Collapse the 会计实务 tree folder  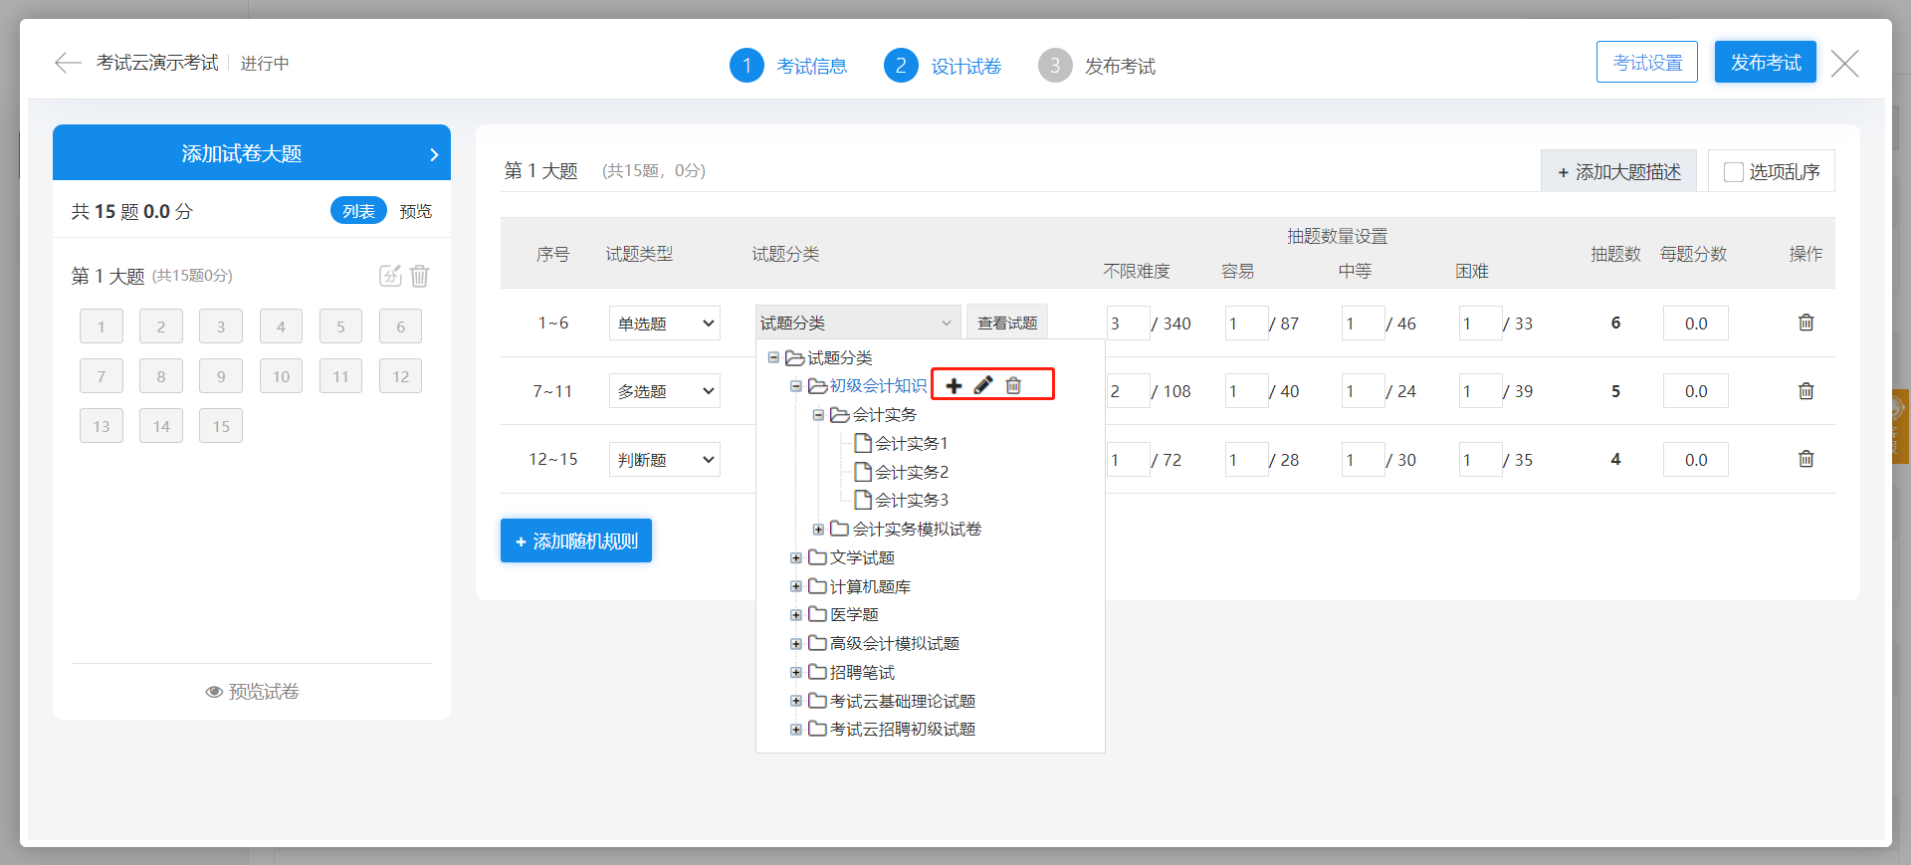point(818,415)
